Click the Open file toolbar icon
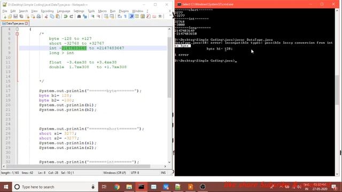Screen dimensions: 342x192 click(x=10, y=17)
